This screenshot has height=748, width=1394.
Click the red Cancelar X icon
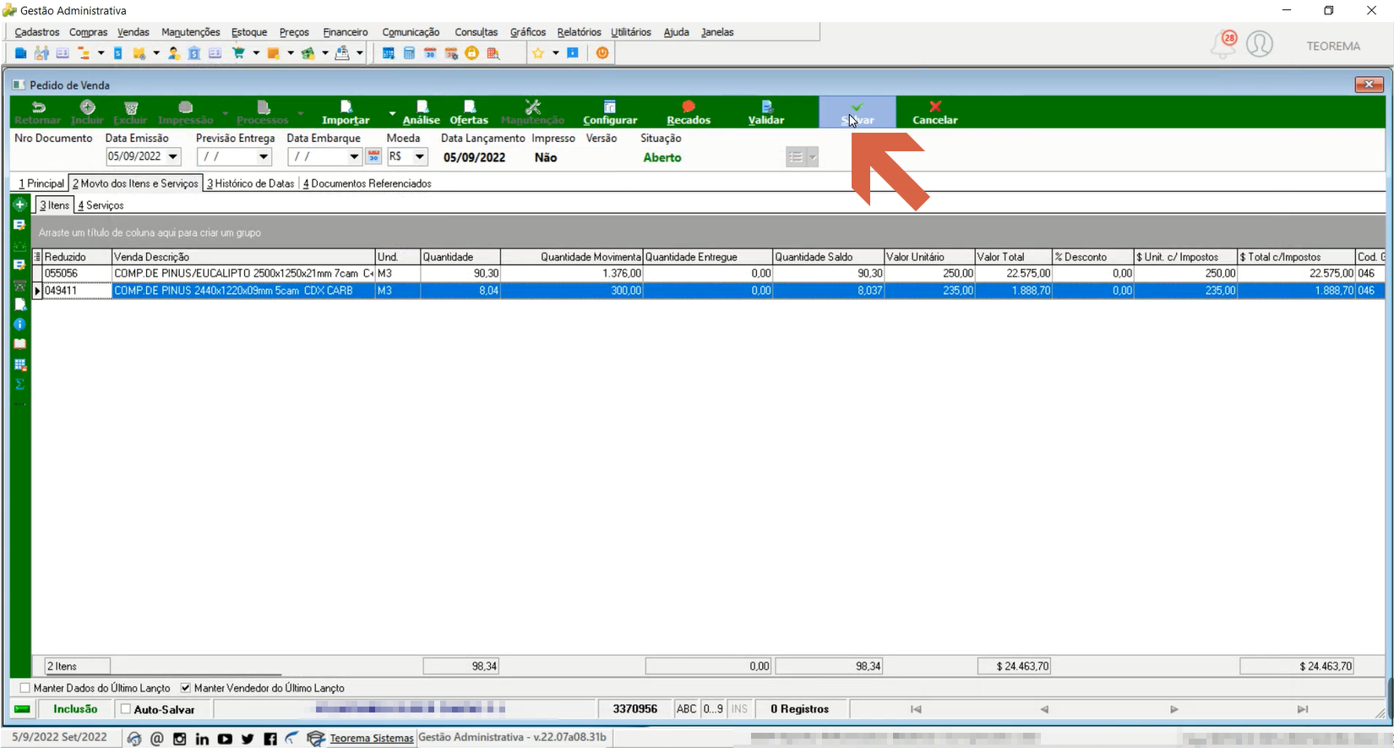[x=934, y=106]
